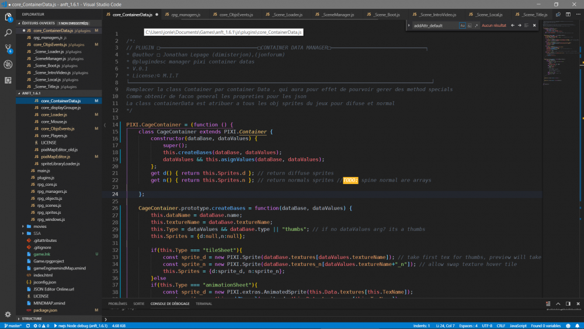Open core_Mouse.js in file tree
Image resolution: width=584 pixels, height=329 pixels.
tap(54, 122)
